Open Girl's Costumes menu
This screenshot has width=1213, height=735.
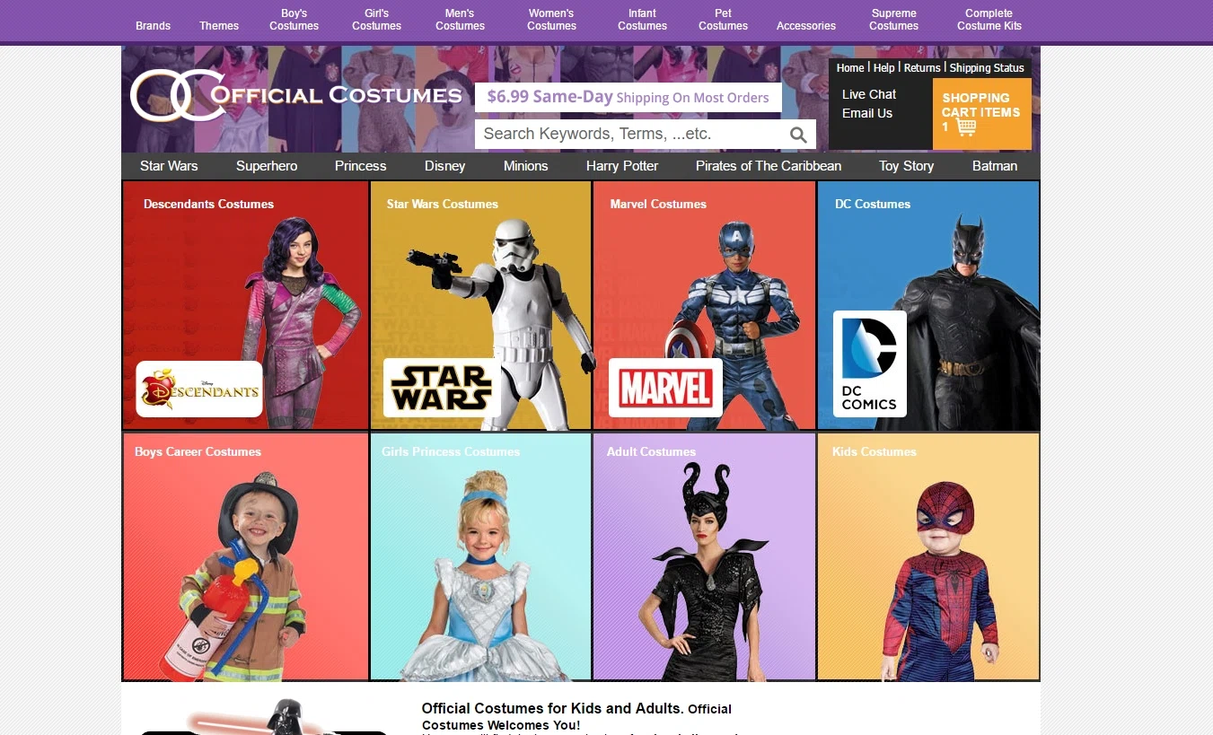pos(376,20)
